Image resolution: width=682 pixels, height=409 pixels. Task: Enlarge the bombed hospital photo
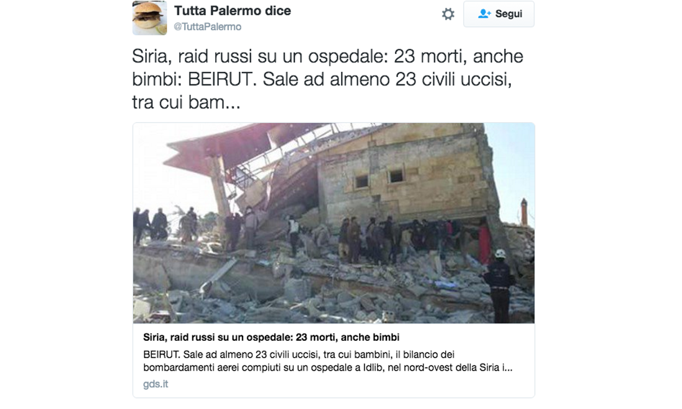pos(334,223)
